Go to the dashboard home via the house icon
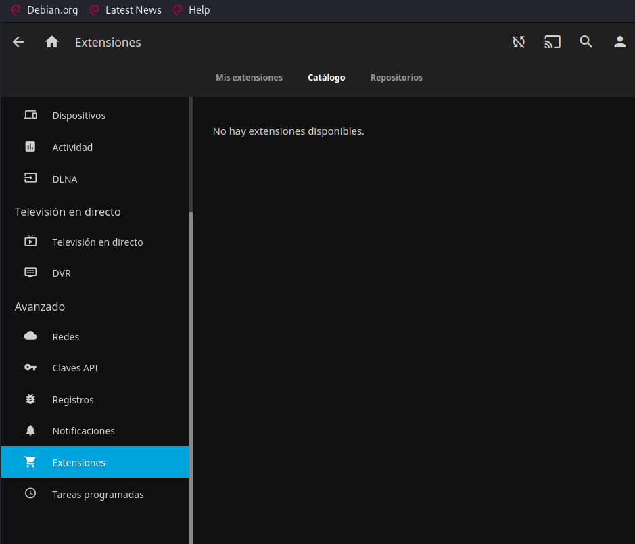This screenshot has height=544, width=635. [x=51, y=41]
